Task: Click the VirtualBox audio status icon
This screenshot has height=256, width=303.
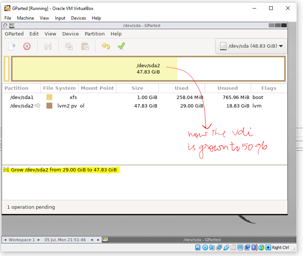Action: [x=212, y=248]
